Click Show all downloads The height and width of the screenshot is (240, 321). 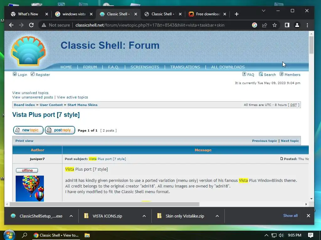click(290, 216)
